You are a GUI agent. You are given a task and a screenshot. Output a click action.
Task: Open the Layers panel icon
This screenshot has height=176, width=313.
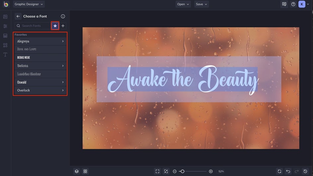click(77, 171)
